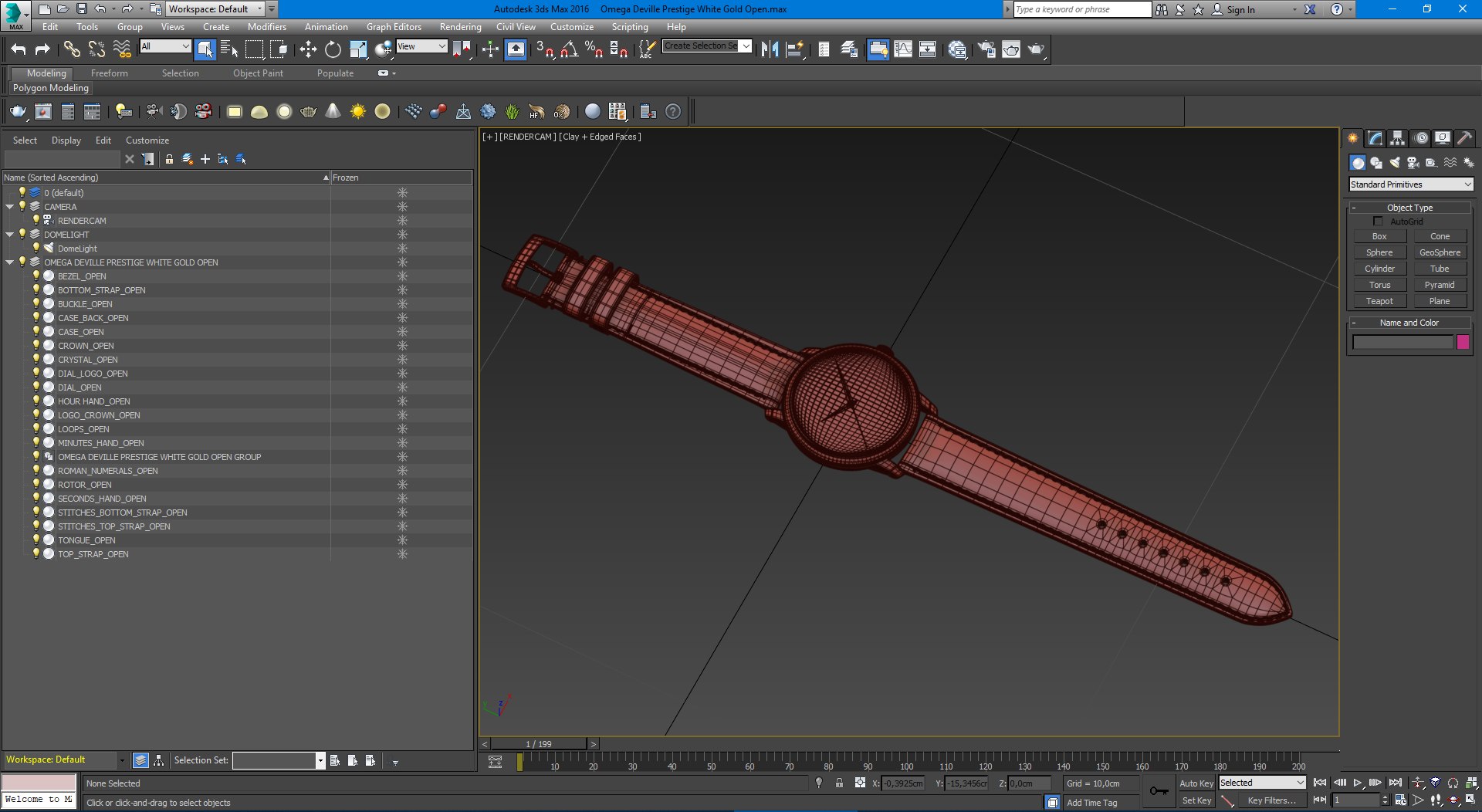Click the pink object color swatch
The height and width of the screenshot is (812, 1482).
point(1463,342)
